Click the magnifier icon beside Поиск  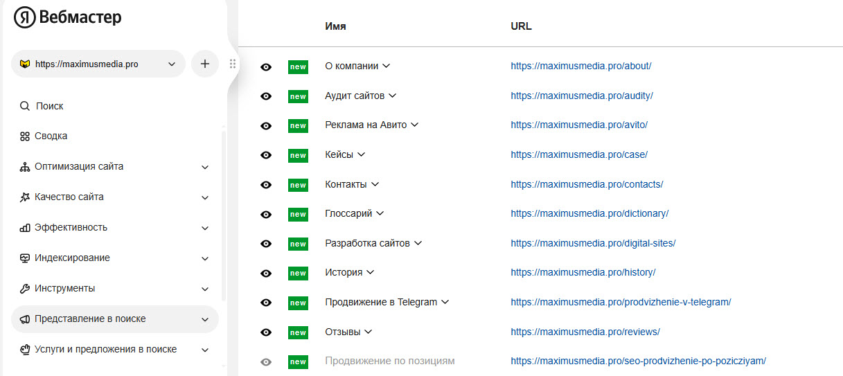[25, 106]
